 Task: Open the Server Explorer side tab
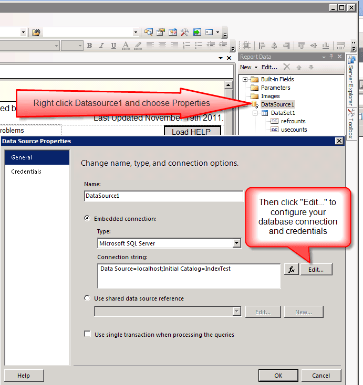351,81
